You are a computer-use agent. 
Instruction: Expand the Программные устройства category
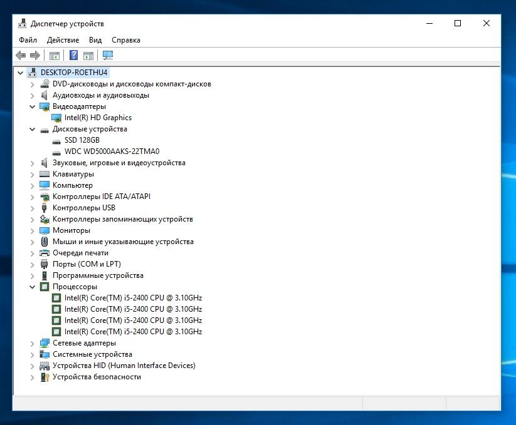pyautogui.click(x=32, y=276)
